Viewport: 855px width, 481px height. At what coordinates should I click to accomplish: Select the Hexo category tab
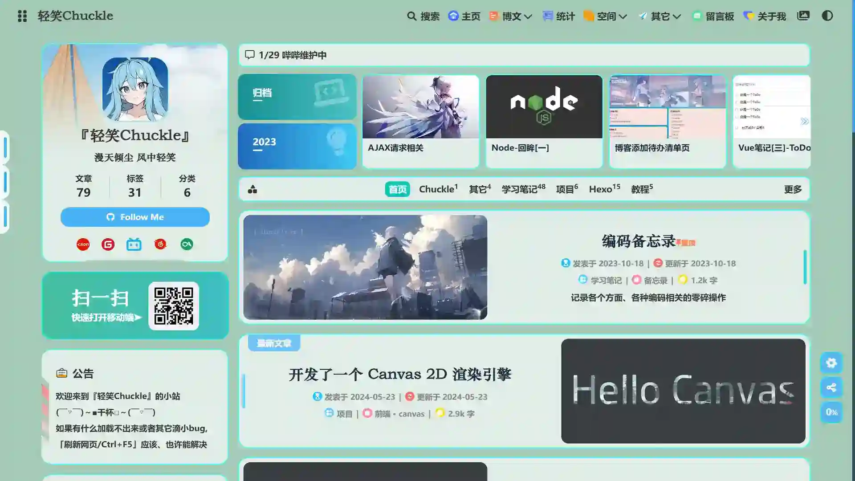coord(604,189)
